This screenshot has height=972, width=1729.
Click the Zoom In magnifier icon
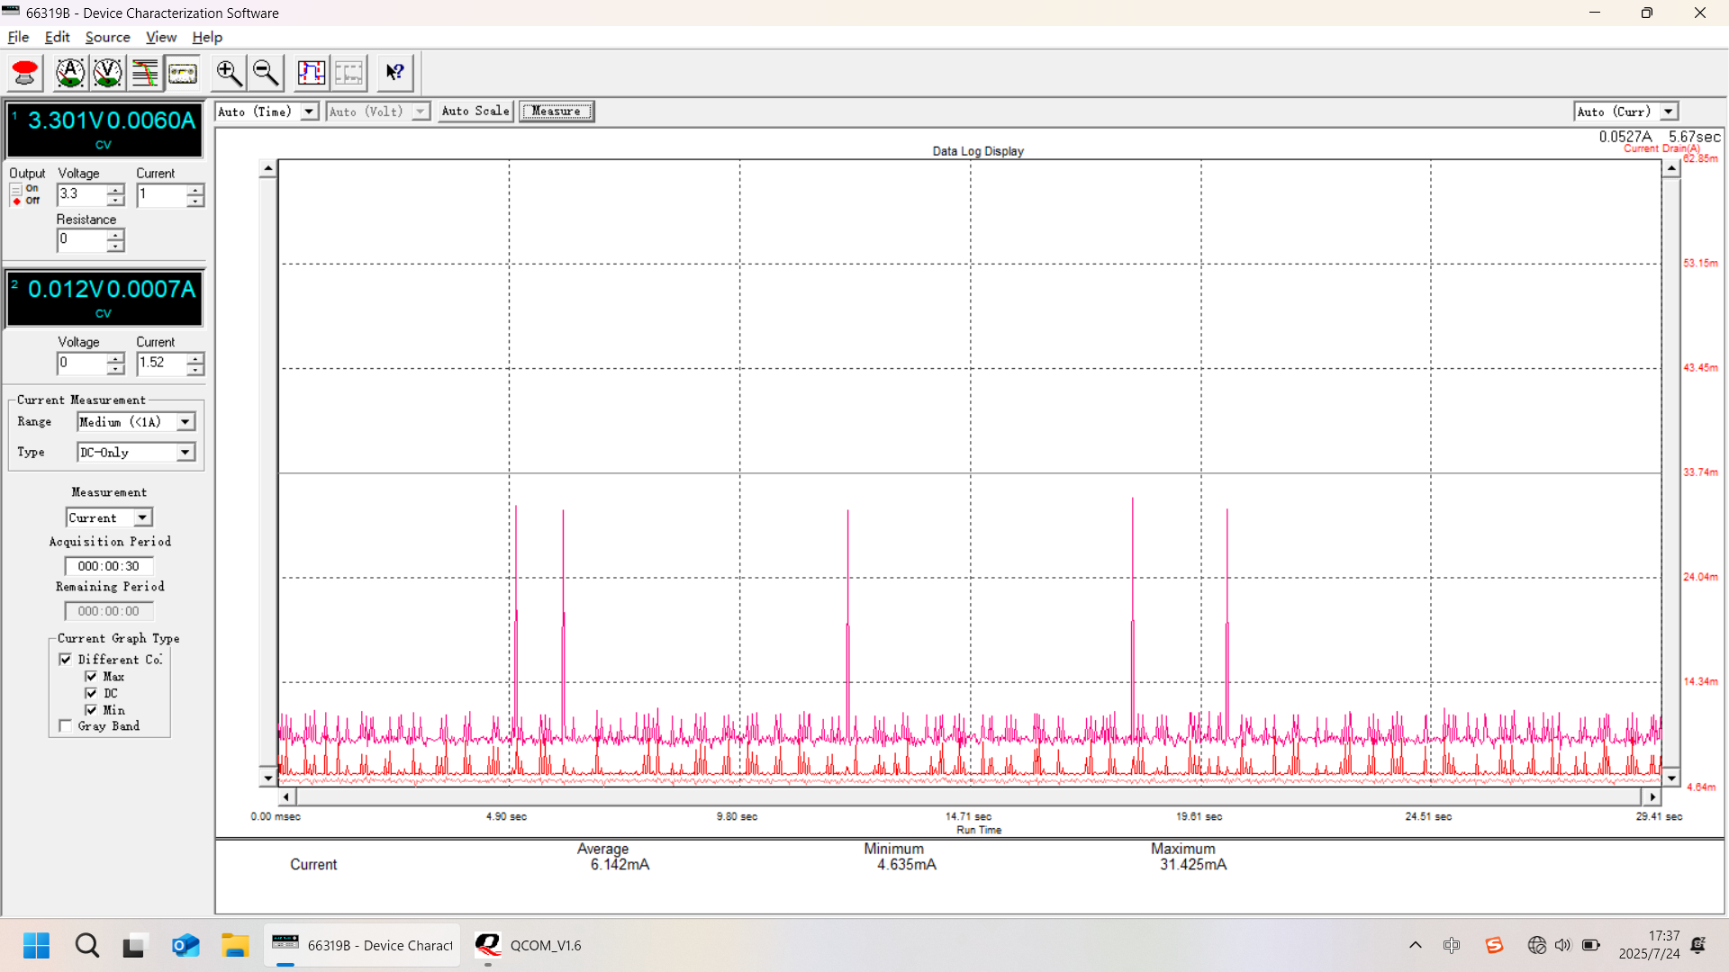[228, 73]
